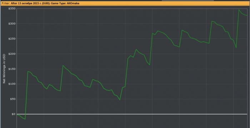This screenshot has height=128, width=250.
Task: Click the lowest graph point below $0
Action: [25, 119]
